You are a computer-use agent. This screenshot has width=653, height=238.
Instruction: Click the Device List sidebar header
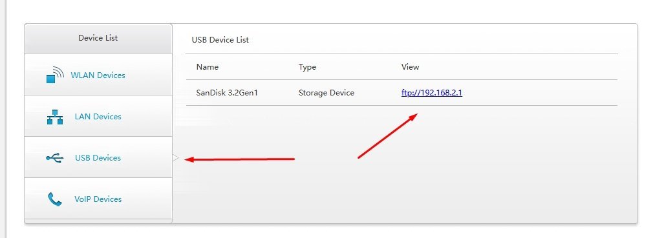coord(98,38)
